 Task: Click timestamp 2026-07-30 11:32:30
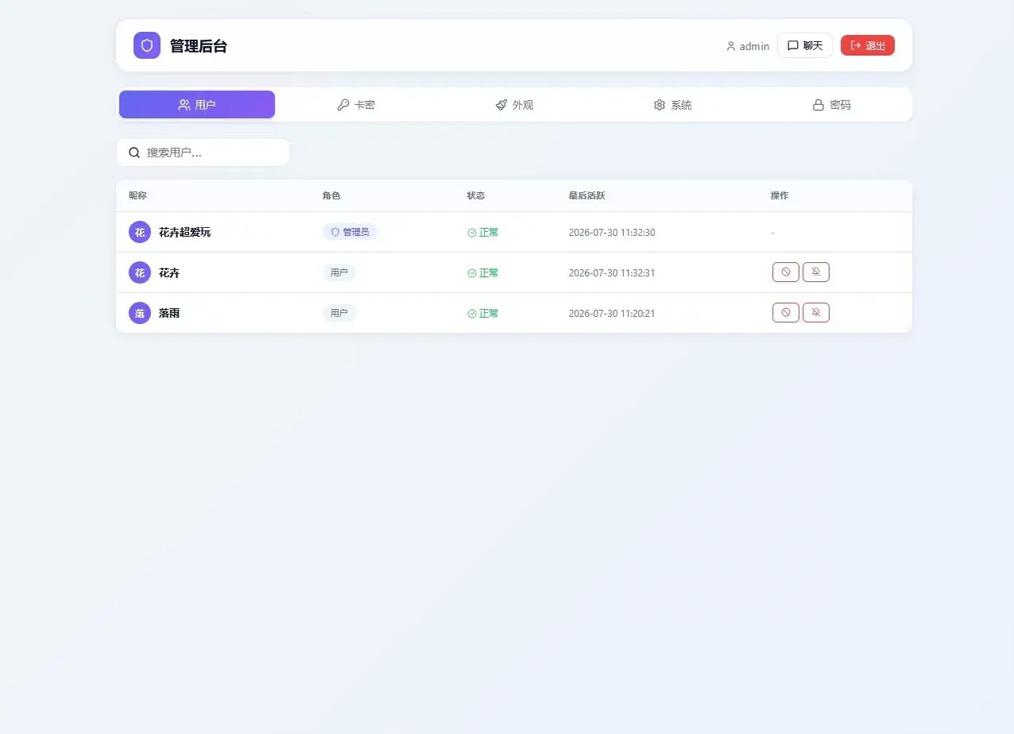click(x=612, y=233)
